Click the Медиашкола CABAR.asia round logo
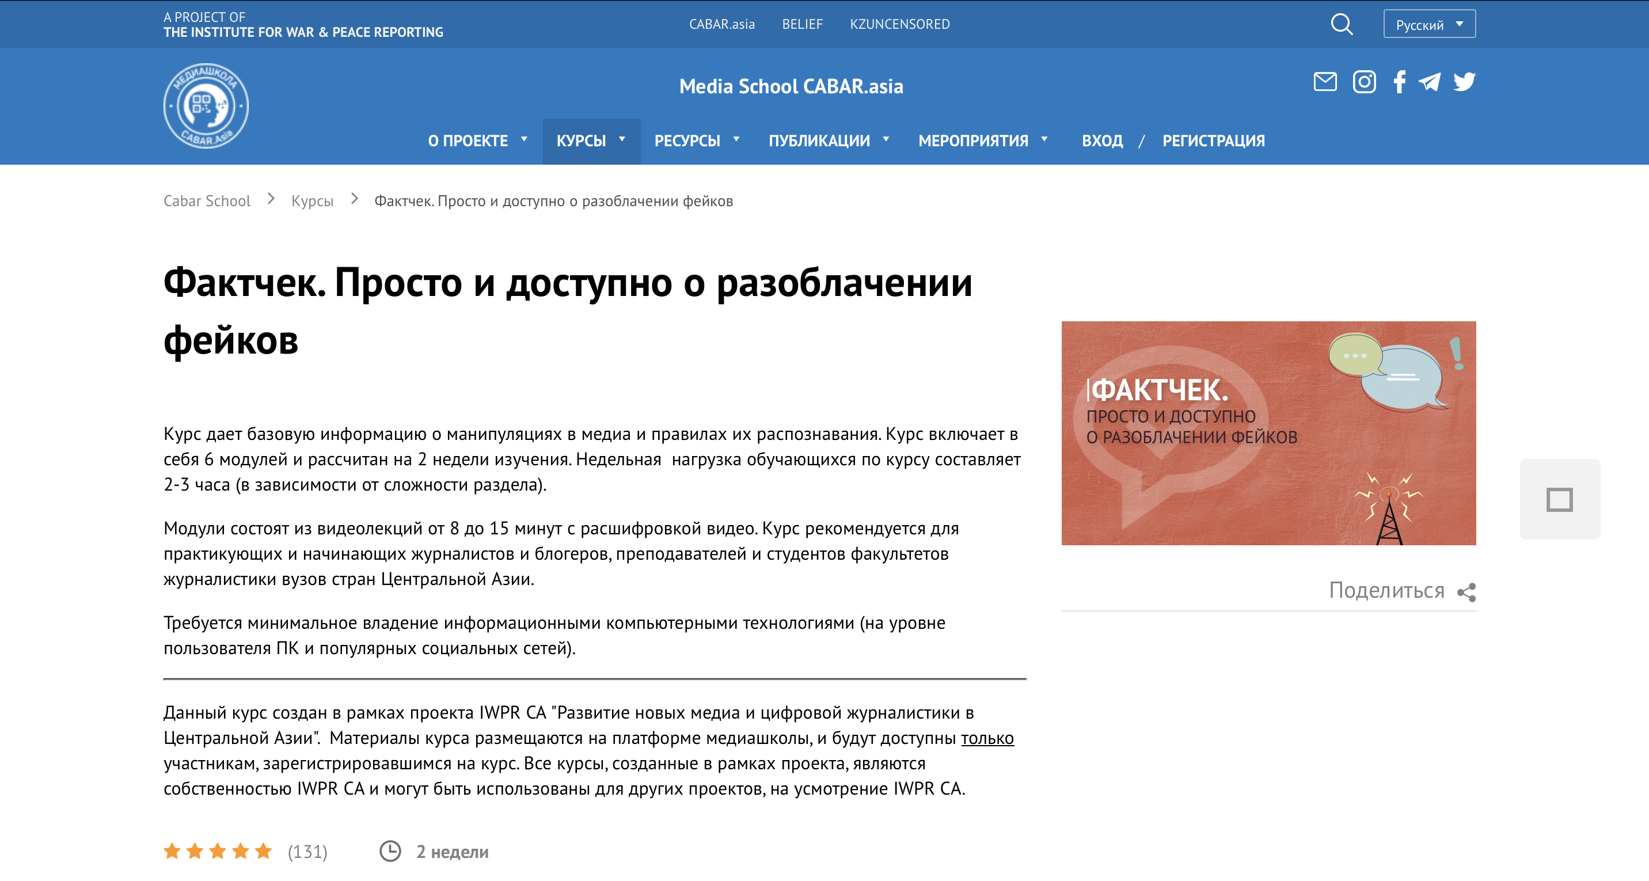Image resolution: width=1649 pixels, height=881 pixels. 206,105
